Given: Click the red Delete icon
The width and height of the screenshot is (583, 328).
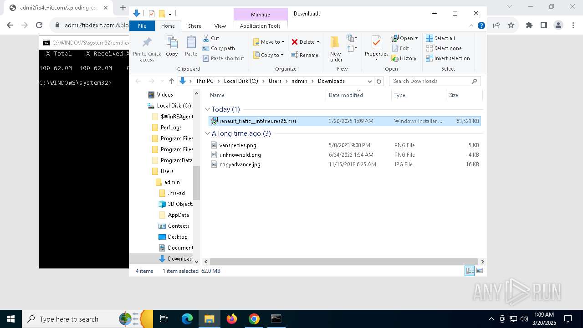Looking at the screenshot, I should 295,42.
